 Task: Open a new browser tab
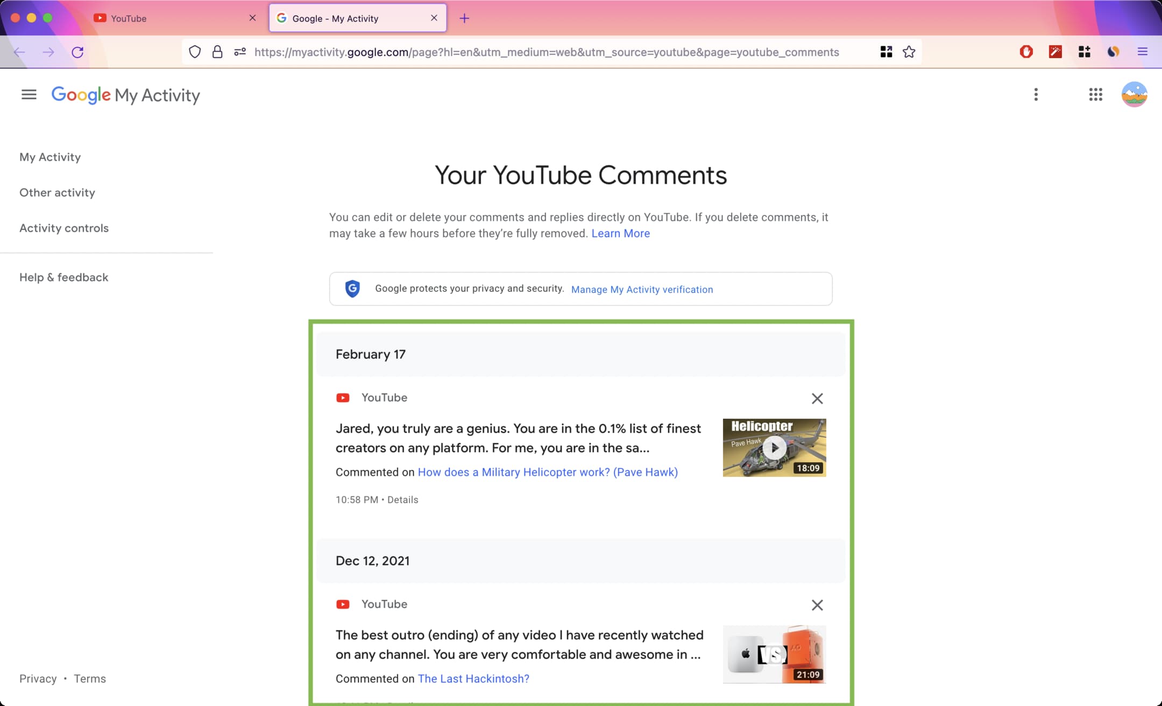click(464, 18)
